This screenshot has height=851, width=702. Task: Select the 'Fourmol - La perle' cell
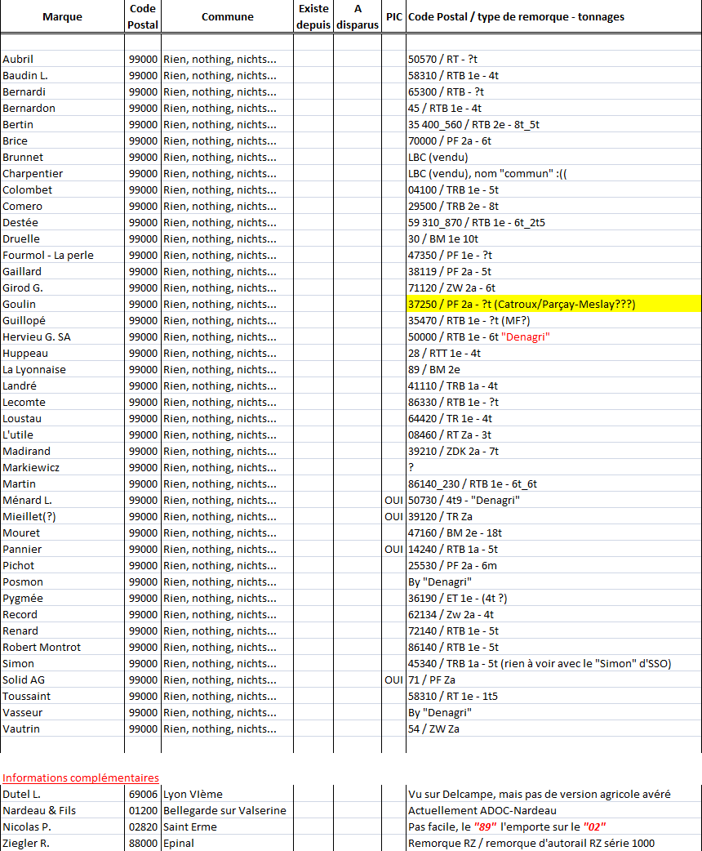62,255
